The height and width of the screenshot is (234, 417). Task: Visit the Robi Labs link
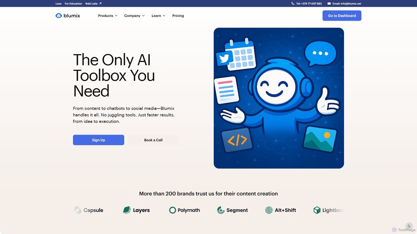92,4
